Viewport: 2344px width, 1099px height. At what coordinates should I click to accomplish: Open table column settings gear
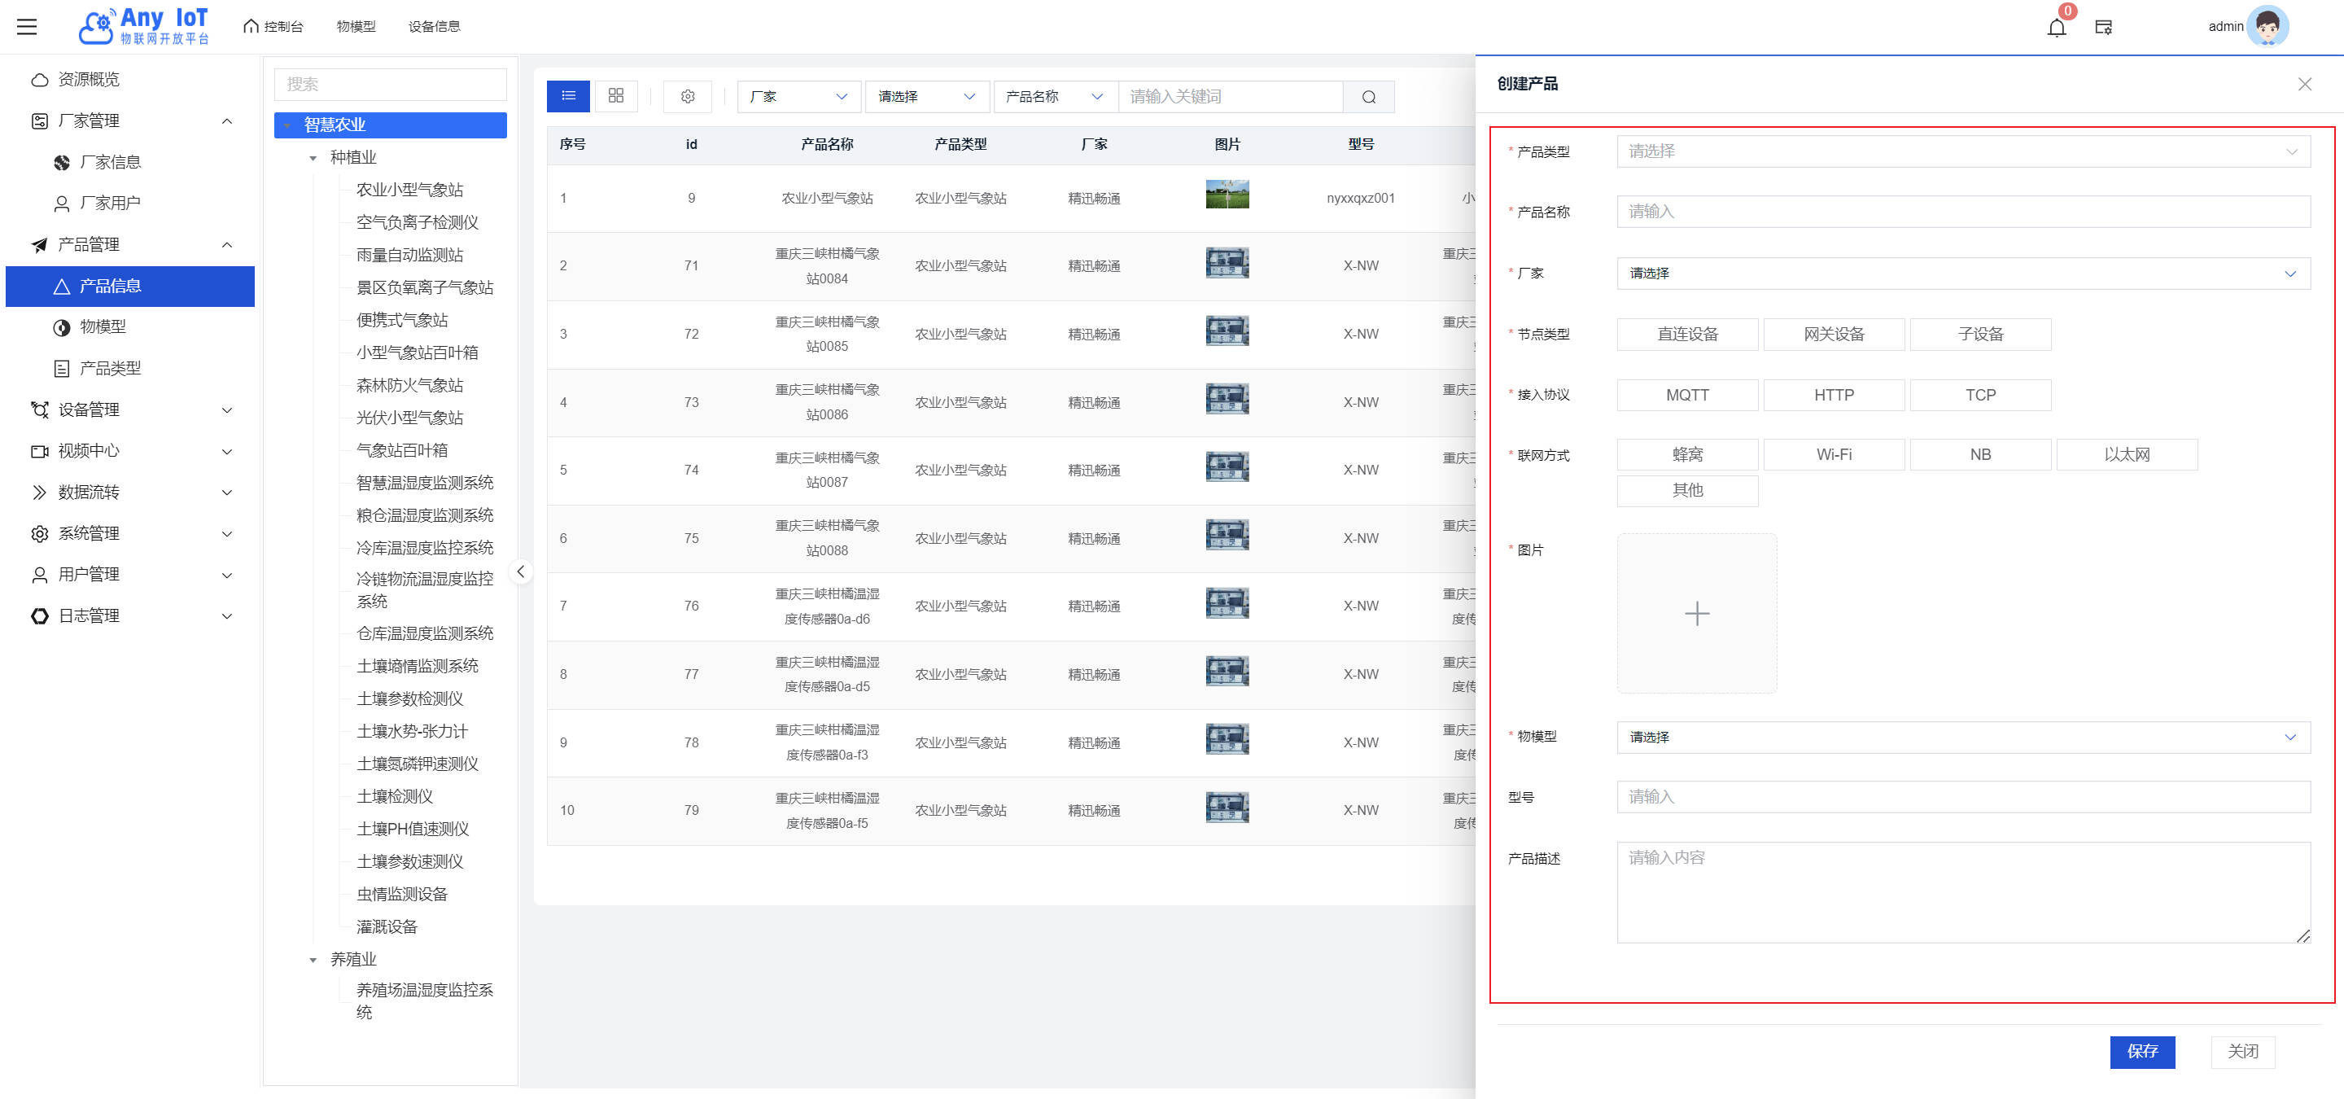(x=688, y=96)
